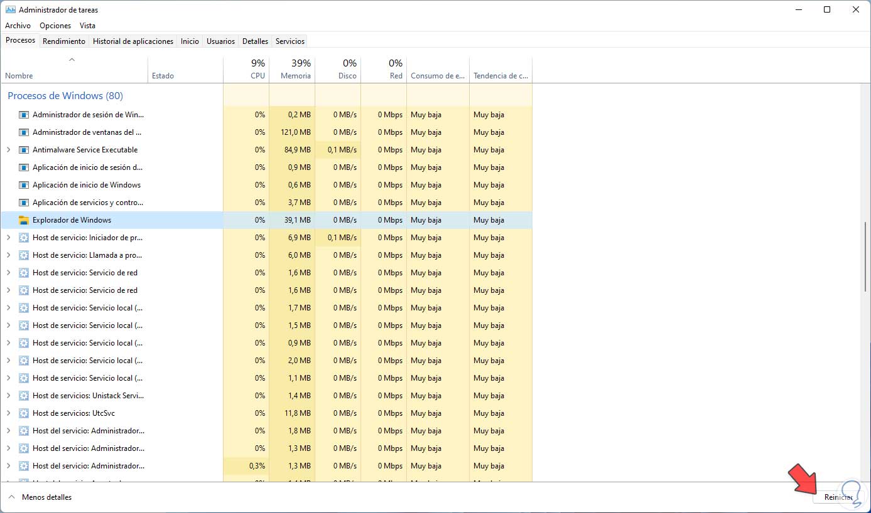The width and height of the screenshot is (871, 513).
Task: Open the Vista menu
Action: tap(88, 26)
